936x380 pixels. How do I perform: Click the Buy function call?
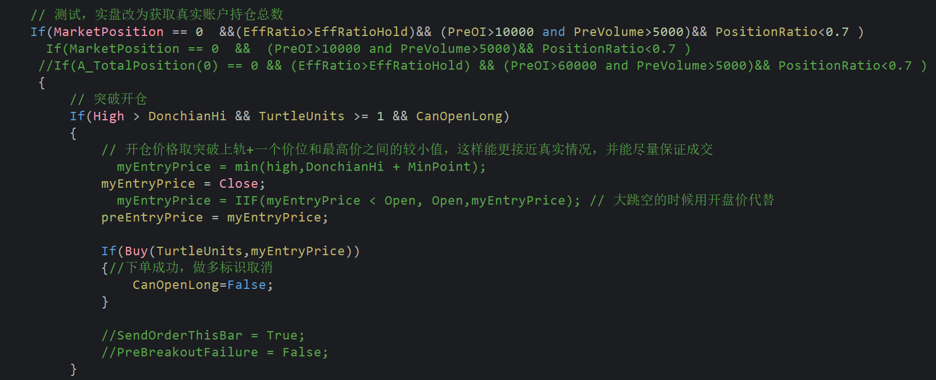click(x=136, y=251)
